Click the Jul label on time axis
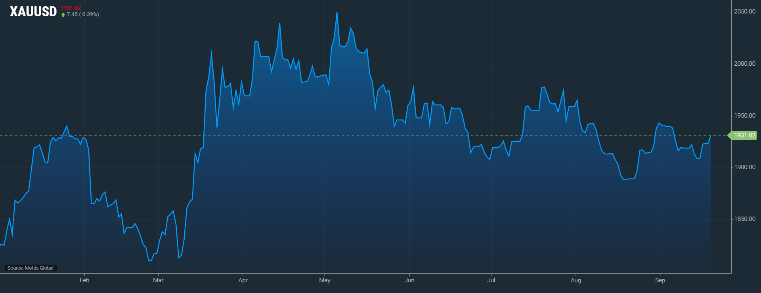761x293 pixels. (491, 280)
